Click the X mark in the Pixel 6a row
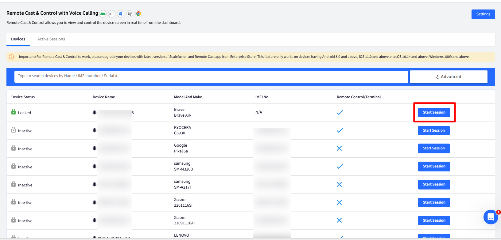Viewport: 501px width, 240px height. click(339, 148)
